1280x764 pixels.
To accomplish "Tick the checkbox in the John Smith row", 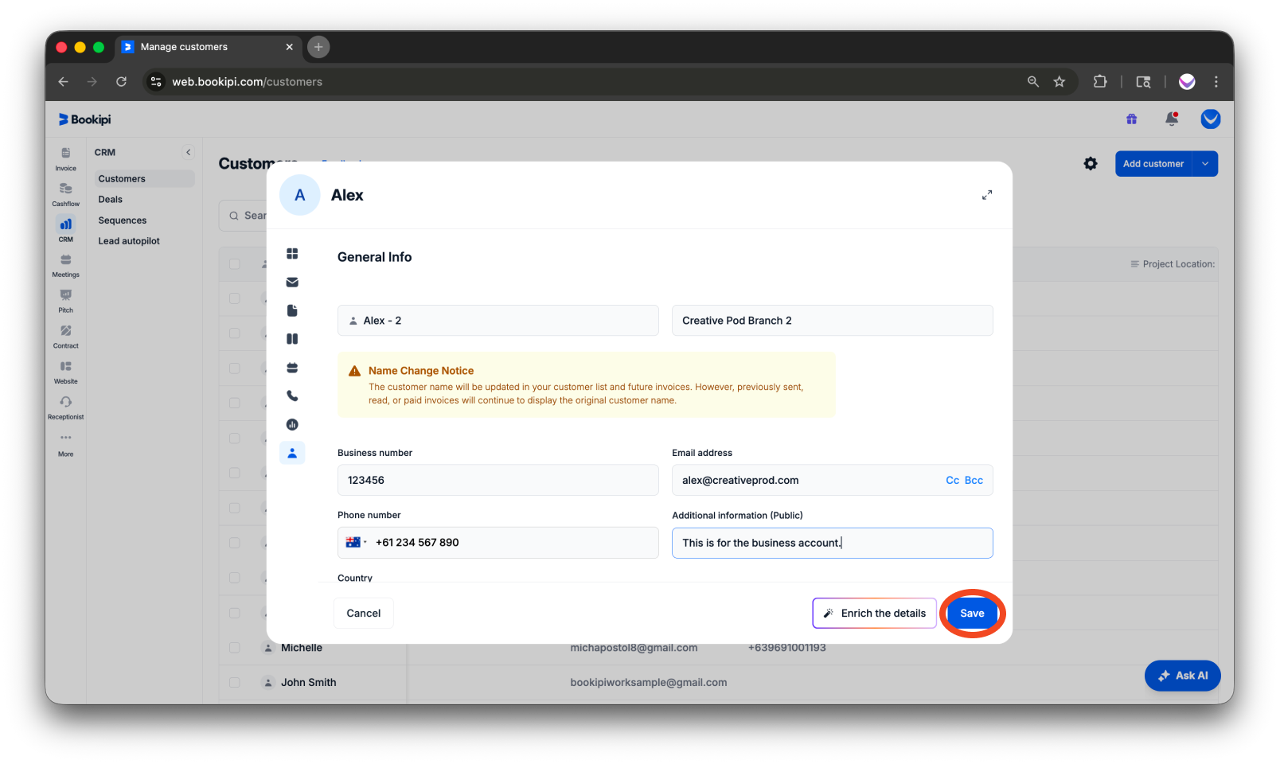I will [x=234, y=682].
